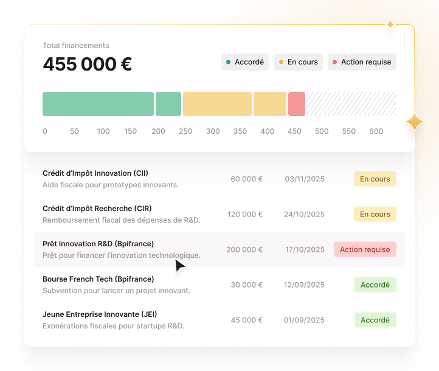Click En cours badge on CII row

(375, 179)
